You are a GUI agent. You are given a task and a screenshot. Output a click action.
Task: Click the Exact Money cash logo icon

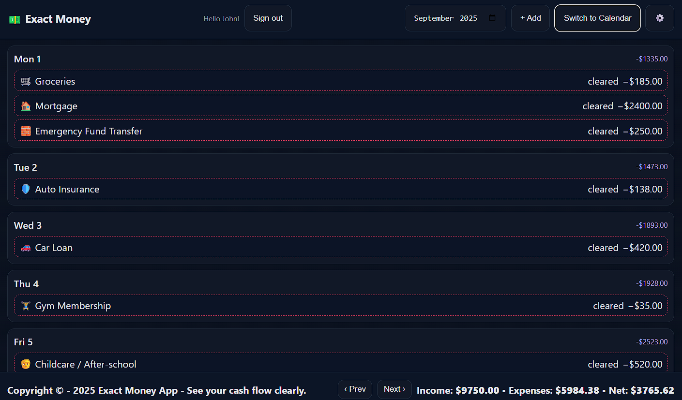[15, 19]
